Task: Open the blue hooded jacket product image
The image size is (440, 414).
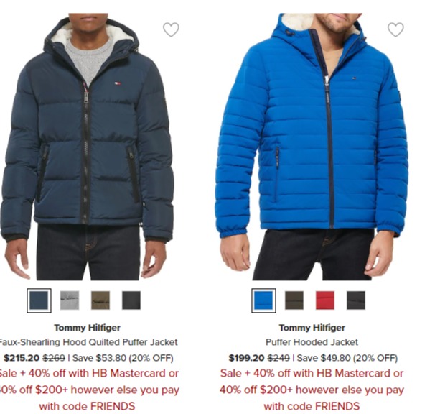Action: [x=312, y=147]
